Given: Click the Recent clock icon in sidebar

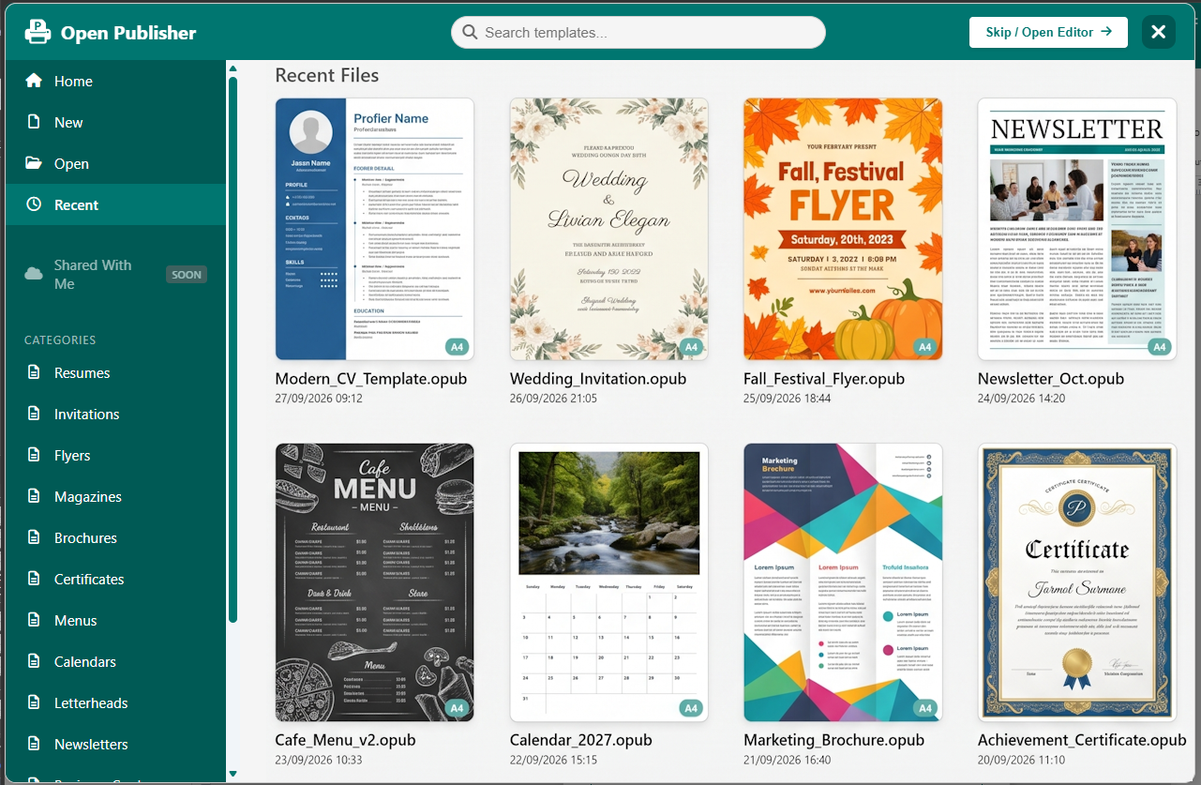Looking at the screenshot, I should pyautogui.click(x=34, y=204).
